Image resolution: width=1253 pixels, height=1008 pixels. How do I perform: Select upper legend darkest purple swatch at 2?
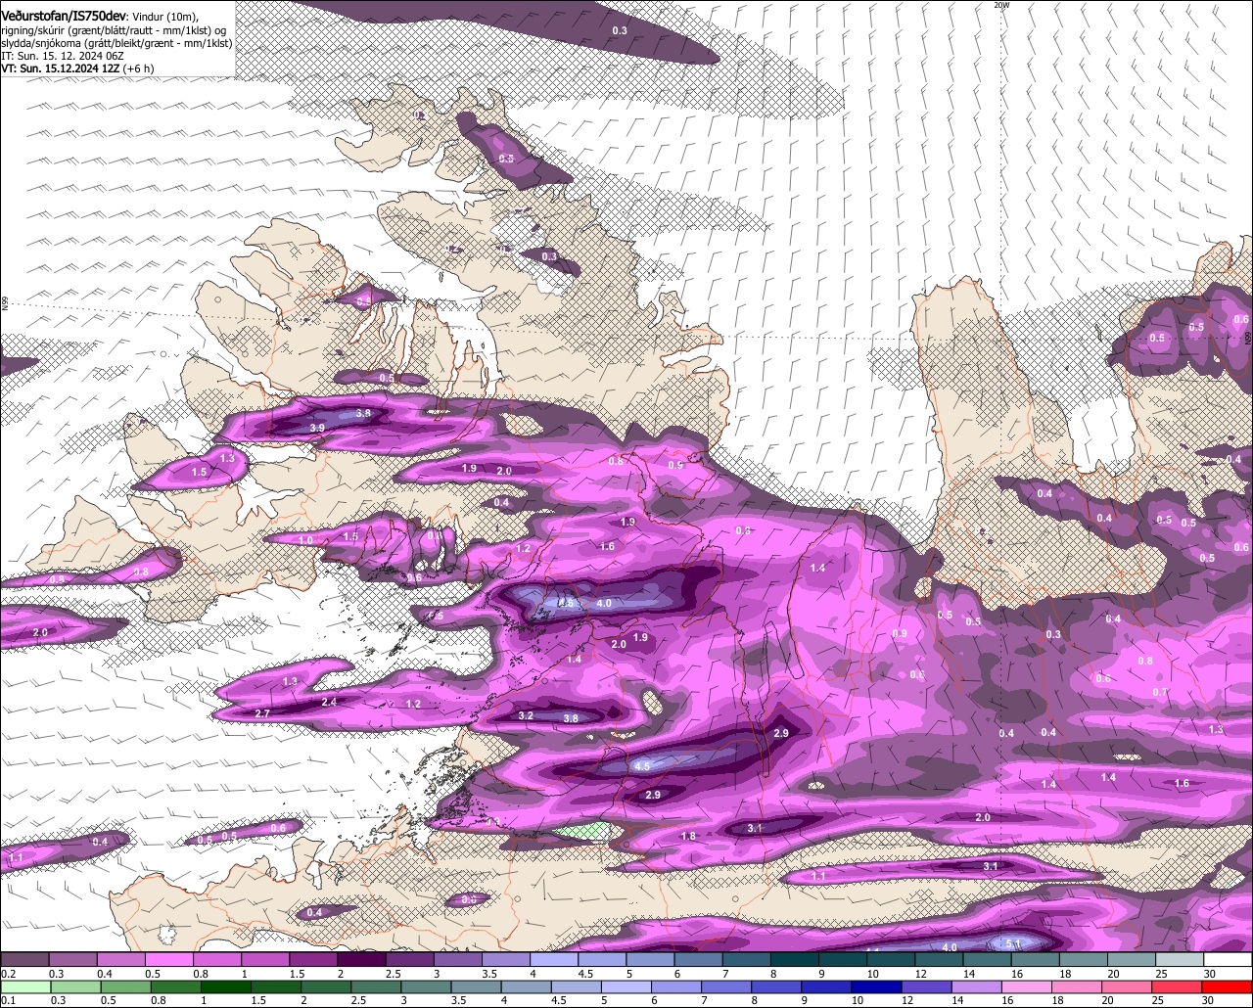click(x=361, y=960)
